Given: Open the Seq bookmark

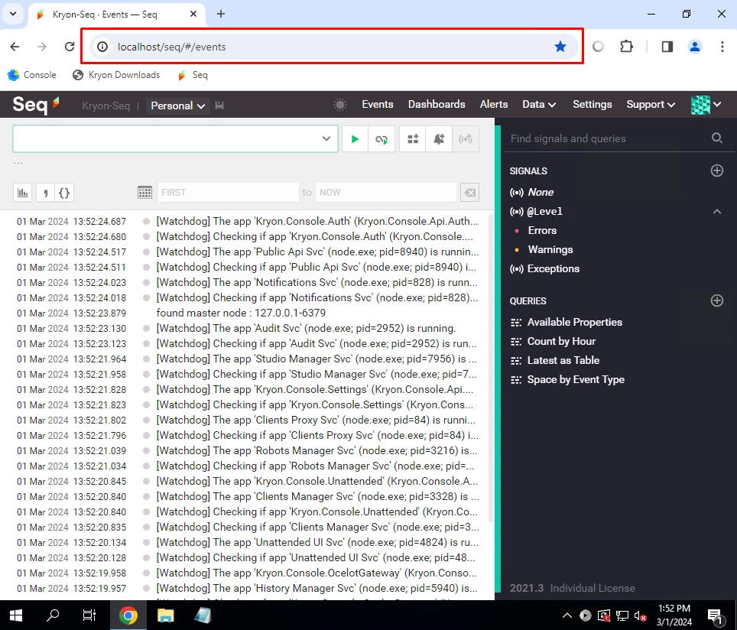Looking at the screenshot, I should click(x=193, y=75).
